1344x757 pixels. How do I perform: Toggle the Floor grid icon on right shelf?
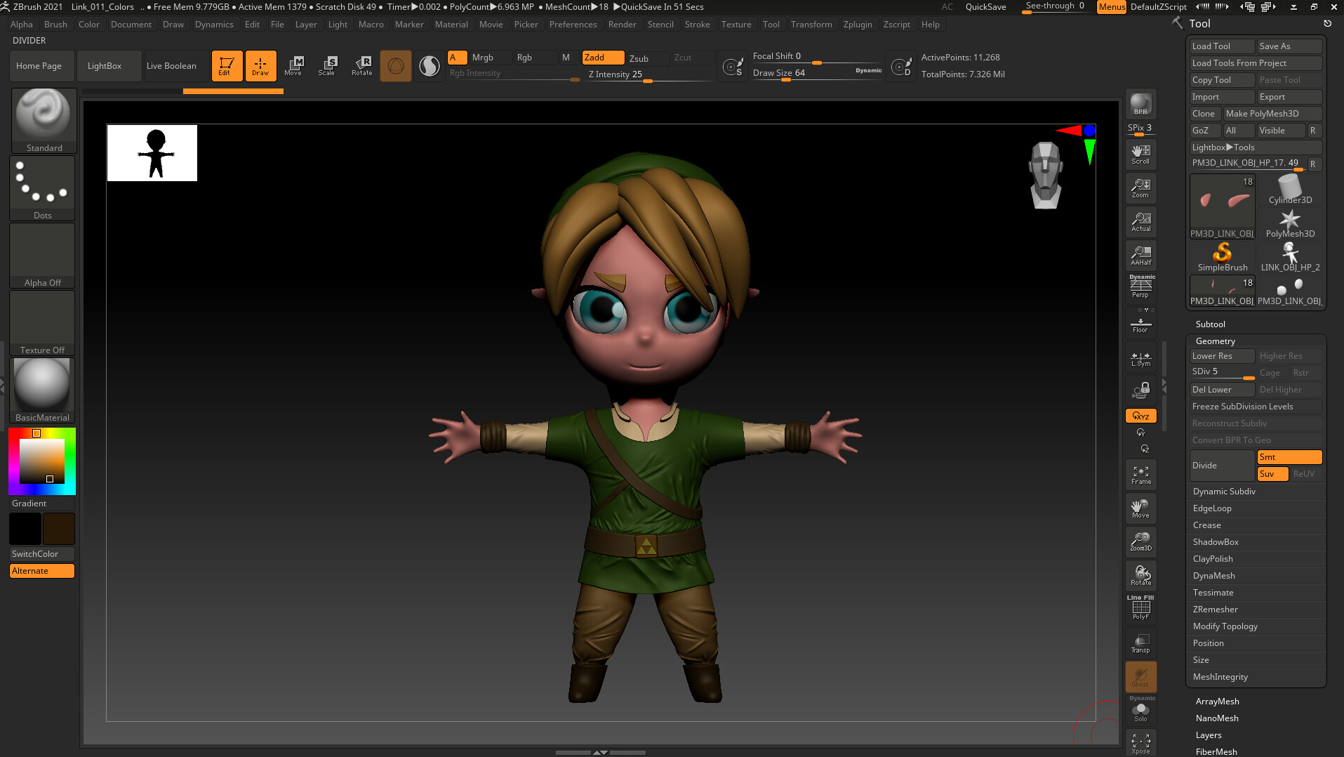[1140, 322]
